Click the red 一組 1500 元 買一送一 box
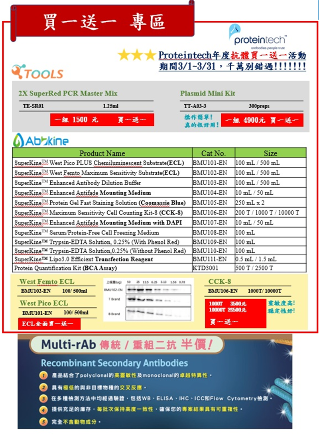 point(102,120)
